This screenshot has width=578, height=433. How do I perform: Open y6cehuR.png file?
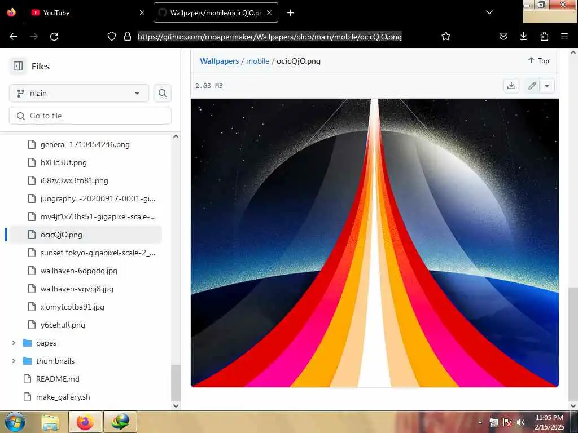click(x=63, y=325)
